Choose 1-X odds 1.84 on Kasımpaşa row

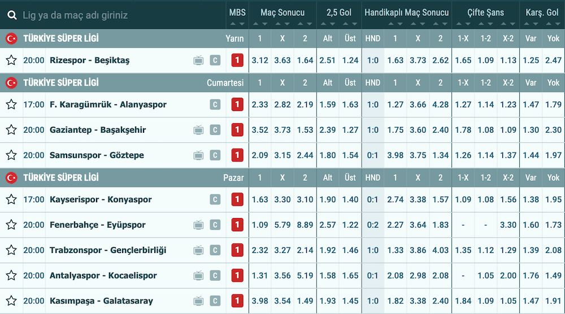(463, 300)
